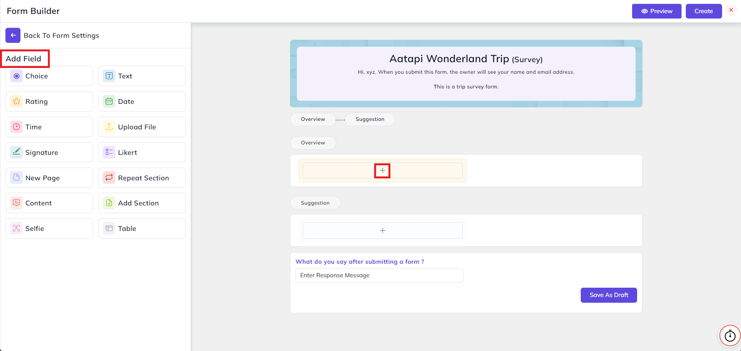Click the stopwatch timer icon

[730, 336]
